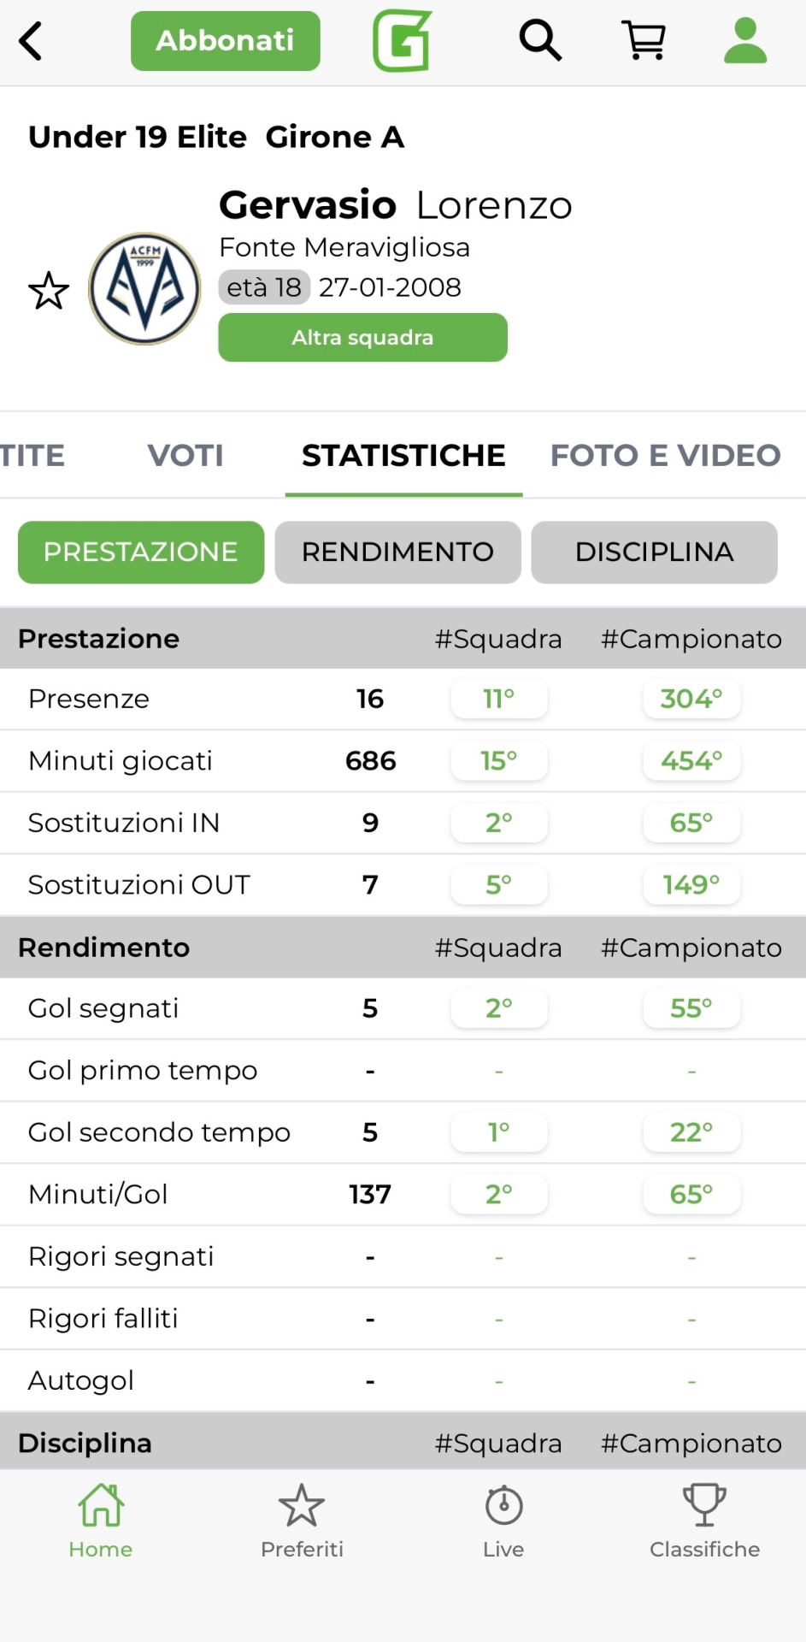Tap the back arrow icon
Image resolution: width=806 pixels, height=1642 pixels.
coord(31,41)
